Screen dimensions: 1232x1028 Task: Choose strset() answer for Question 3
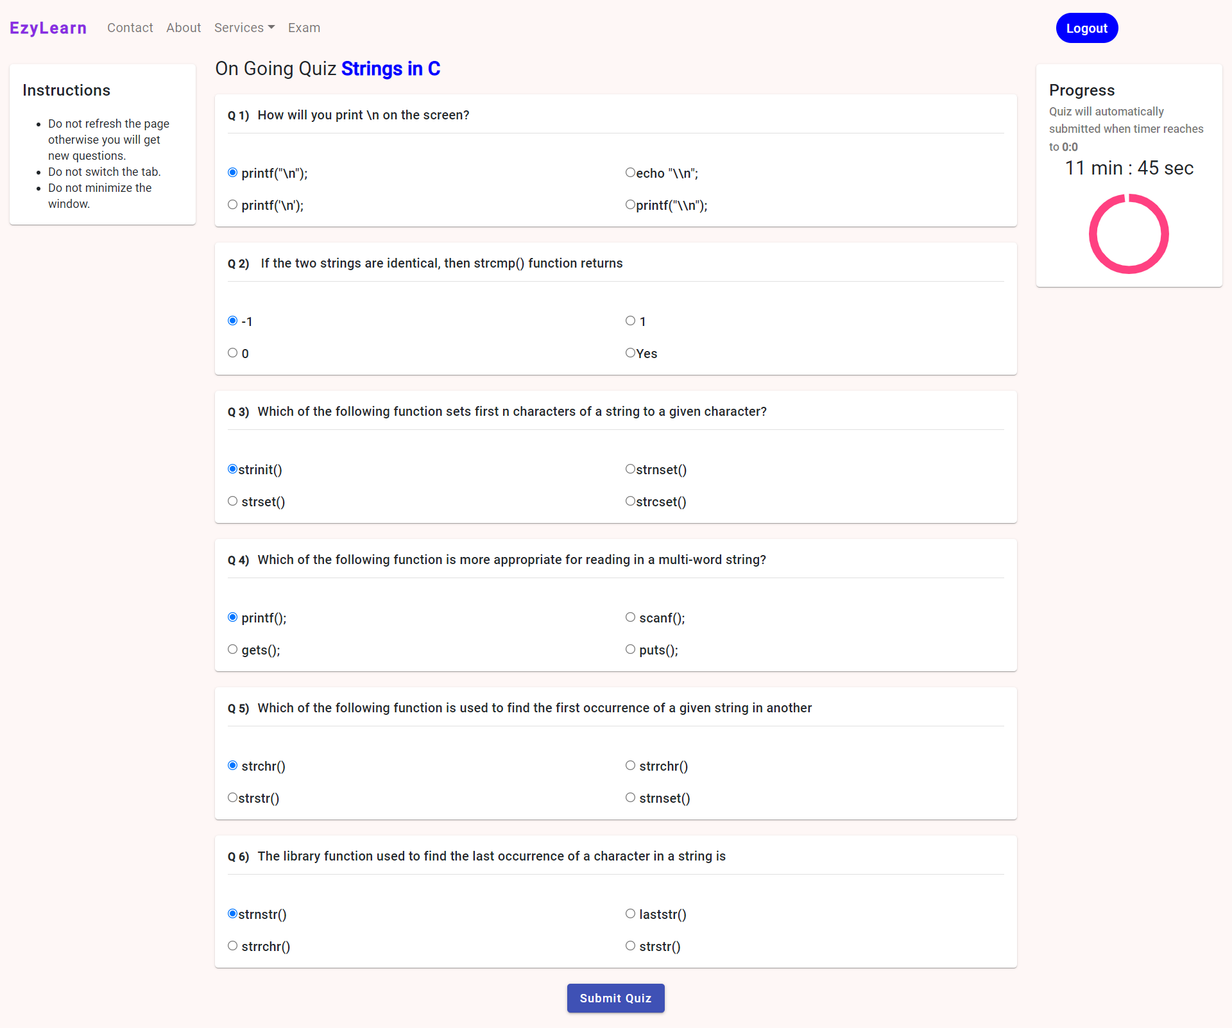click(232, 501)
